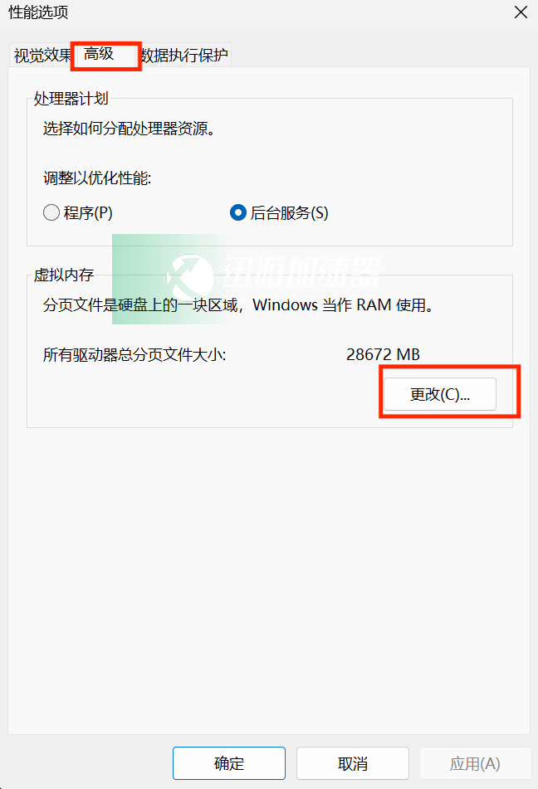Close the 性能选项 dialog with X
The width and height of the screenshot is (538, 789).
pos(521,12)
